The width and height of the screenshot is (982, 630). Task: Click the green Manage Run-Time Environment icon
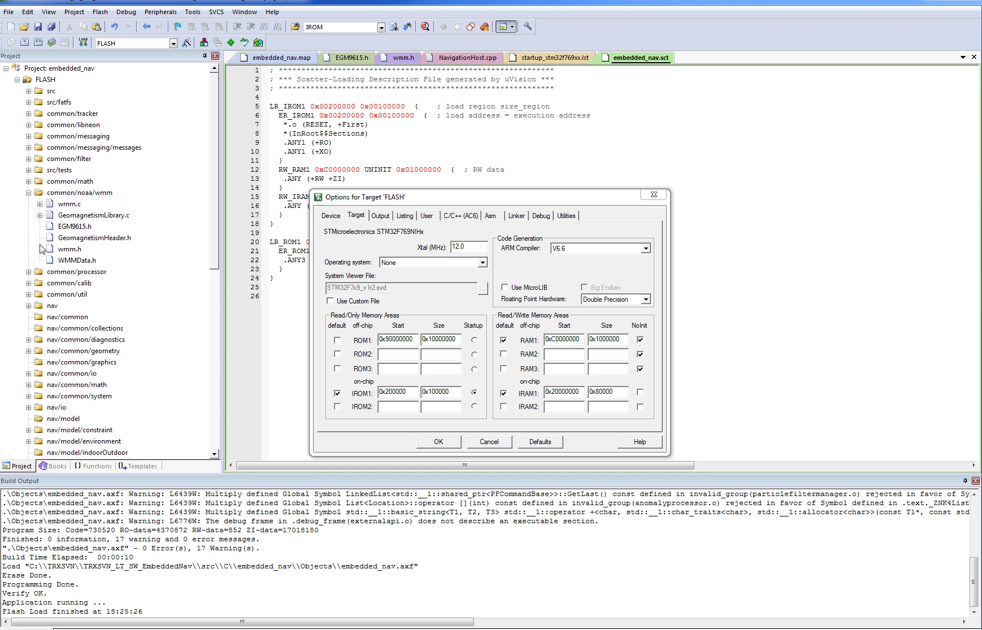[x=231, y=42]
